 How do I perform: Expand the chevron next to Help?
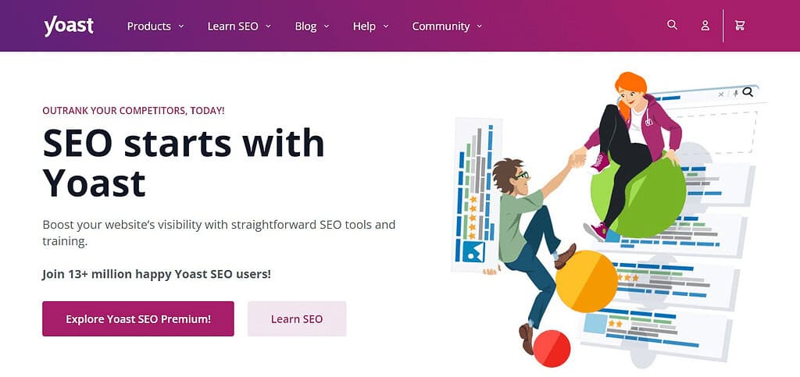[x=386, y=27]
